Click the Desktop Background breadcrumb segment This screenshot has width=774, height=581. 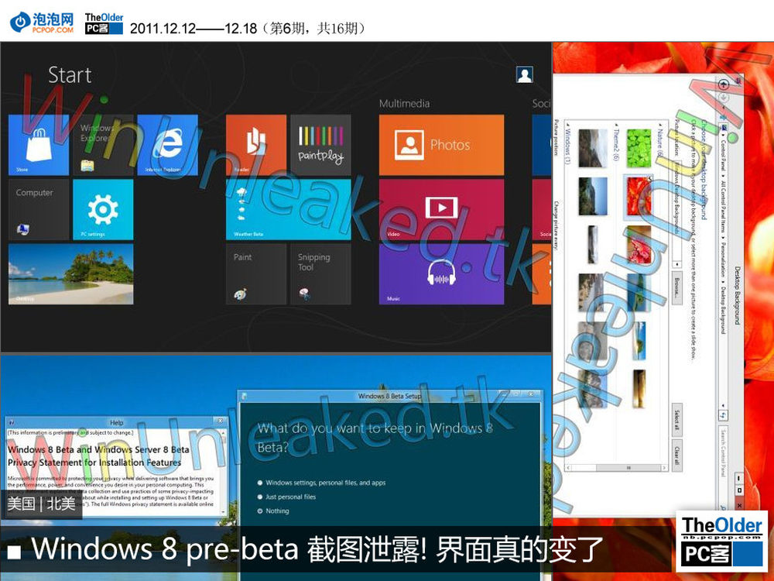723,310
